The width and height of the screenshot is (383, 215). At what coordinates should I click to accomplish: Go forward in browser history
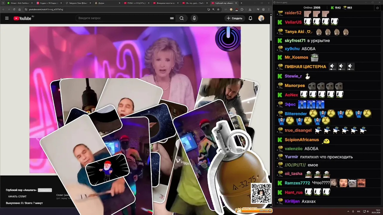[x=9, y=9]
